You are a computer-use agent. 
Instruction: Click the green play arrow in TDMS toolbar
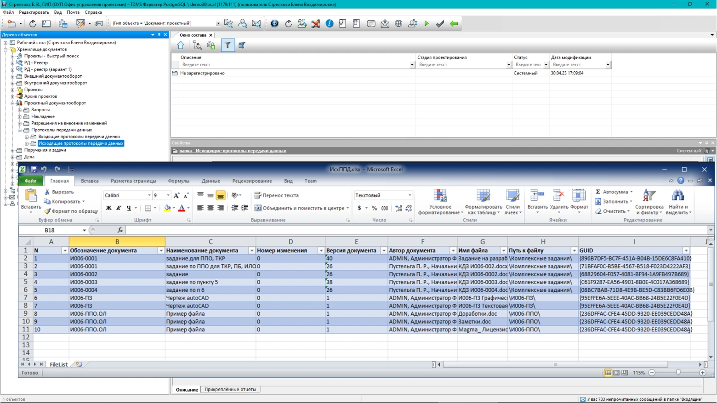(x=427, y=23)
